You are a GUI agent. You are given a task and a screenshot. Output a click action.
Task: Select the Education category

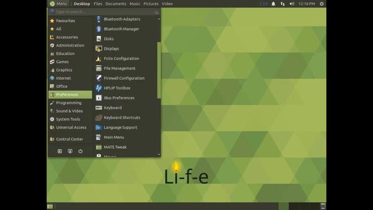pyautogui.click(x=70, y=54)
